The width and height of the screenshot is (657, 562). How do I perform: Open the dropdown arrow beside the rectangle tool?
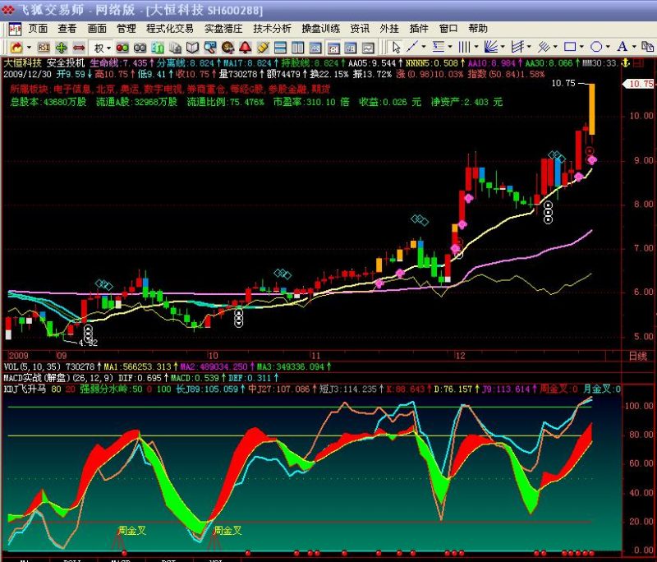pyautogui.click(x=581, y=47)
